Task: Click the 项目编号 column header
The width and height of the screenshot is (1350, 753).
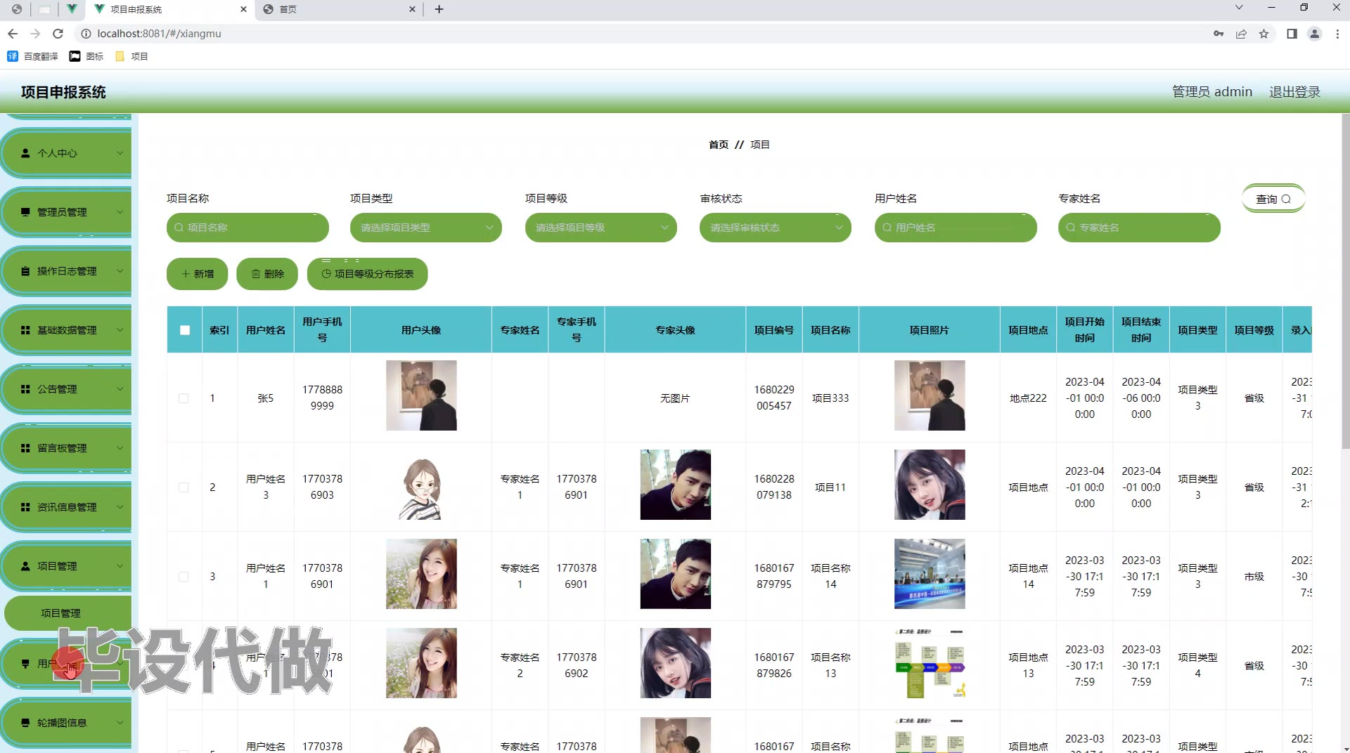Action: (774, 330)
